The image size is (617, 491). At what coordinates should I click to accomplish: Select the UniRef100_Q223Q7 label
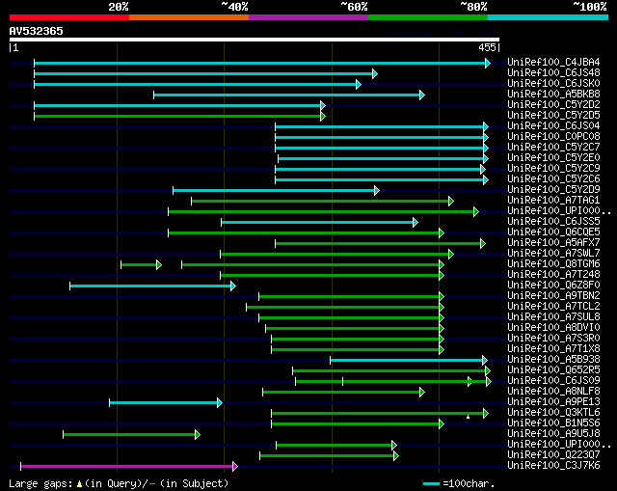pyautogui.click(x=553, y=455)
